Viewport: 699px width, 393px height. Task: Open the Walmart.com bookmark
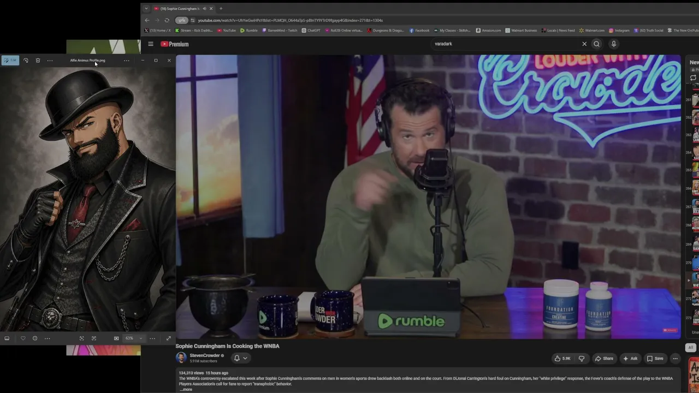point(592,31)
